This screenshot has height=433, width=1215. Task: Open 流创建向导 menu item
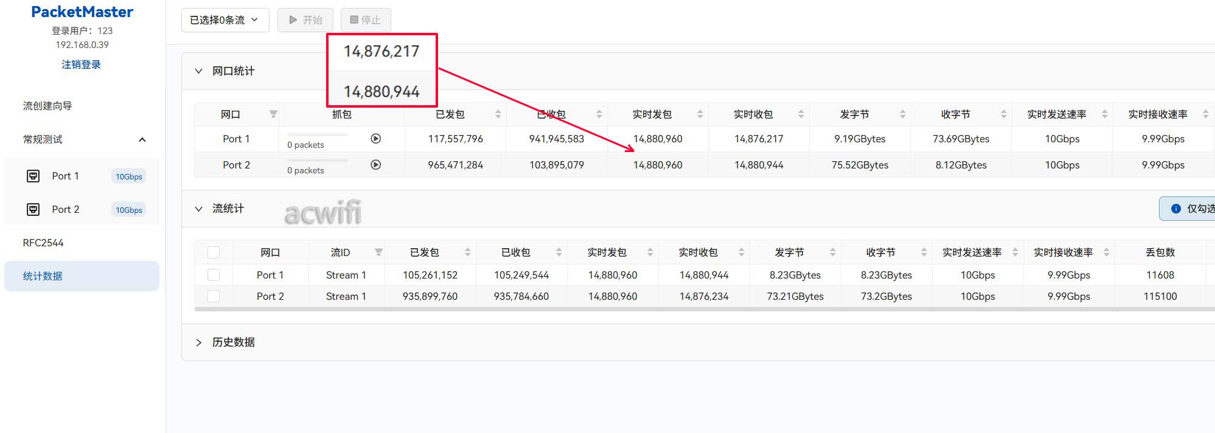point(47,106)
